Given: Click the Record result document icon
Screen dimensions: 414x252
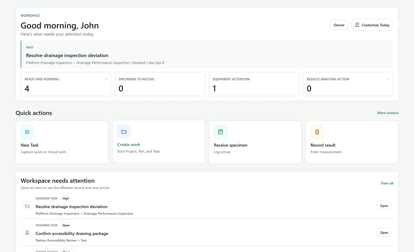Looking at the screenshot, I should click(x=317, y=132).
